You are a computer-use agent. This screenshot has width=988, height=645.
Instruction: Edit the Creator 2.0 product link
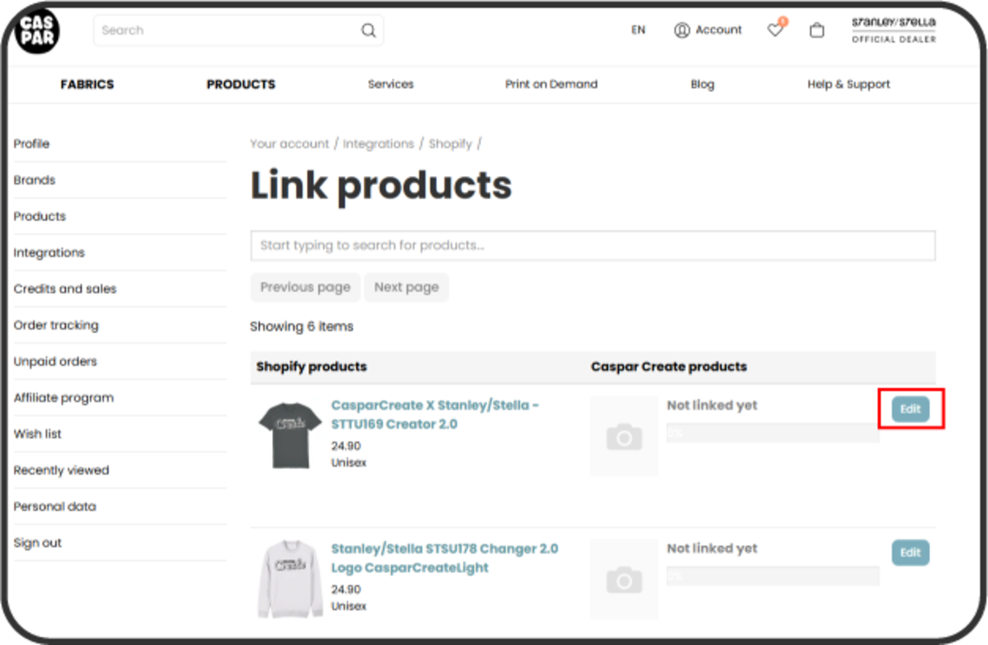(909, 408)
